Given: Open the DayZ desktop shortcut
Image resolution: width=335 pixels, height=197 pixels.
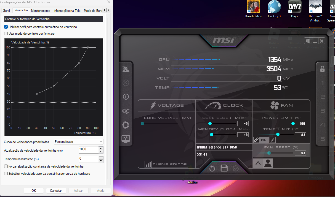Looking at the screenshot, I should click(295, 9).
